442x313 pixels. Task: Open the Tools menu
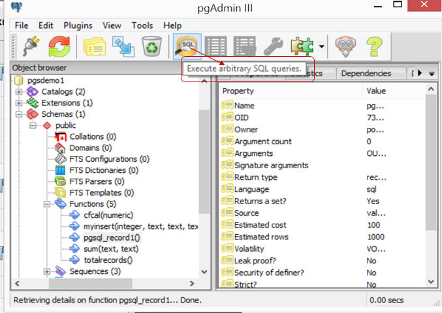(142, 25)
